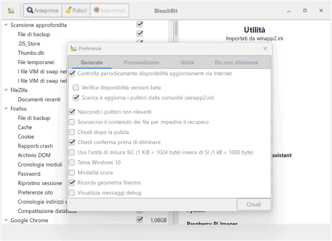Switch to the Generale tab
The width and height of the screenshot is (332, 241).
(92, 62)
